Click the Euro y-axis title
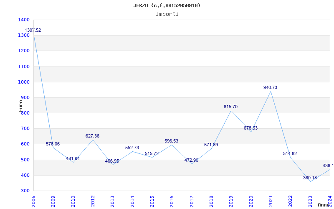The width and height of the screenshot is (334, 209). (x=20, y=106)
